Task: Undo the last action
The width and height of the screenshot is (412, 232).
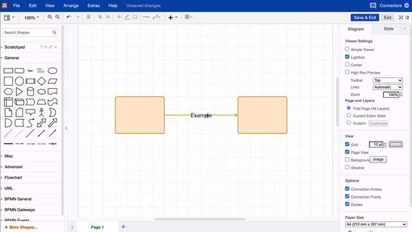Action: (x=69, y=17)
